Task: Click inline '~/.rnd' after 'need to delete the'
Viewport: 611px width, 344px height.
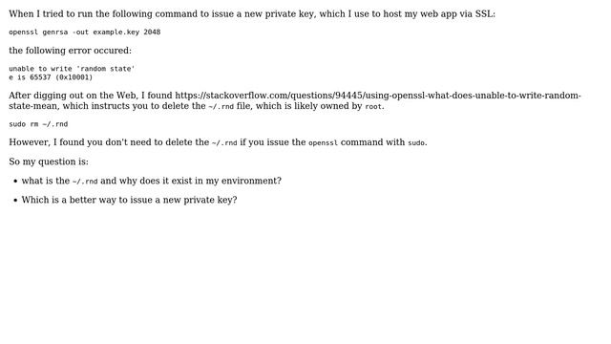Action: 224,142
